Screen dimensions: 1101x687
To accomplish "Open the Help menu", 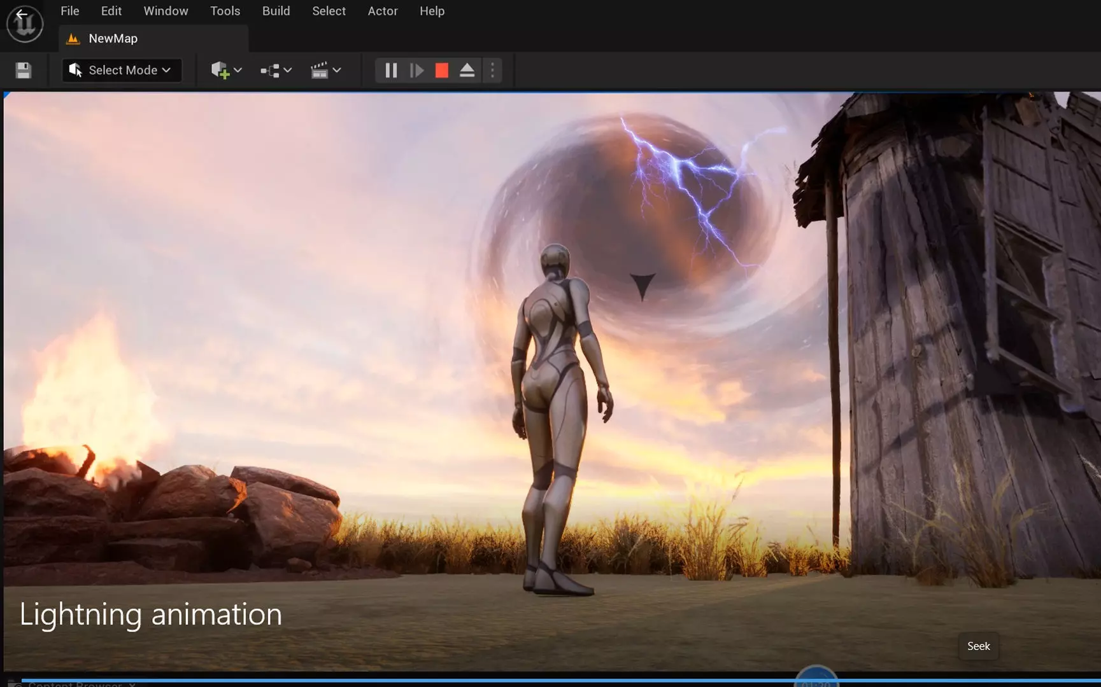I will click(432, 11).
